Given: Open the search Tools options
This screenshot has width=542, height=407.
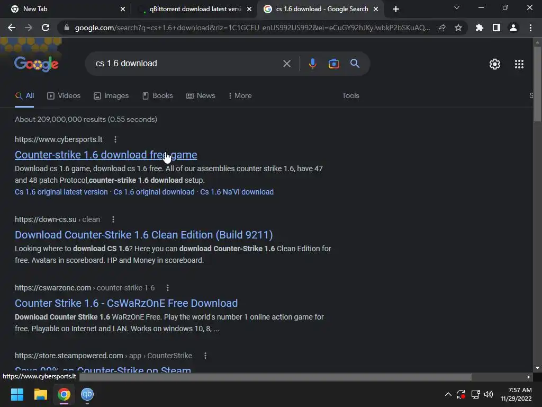Looking at the screenshot, I should point(350,96).
